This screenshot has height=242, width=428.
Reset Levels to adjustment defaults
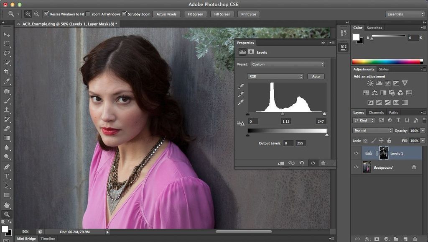tap(301, 163)
